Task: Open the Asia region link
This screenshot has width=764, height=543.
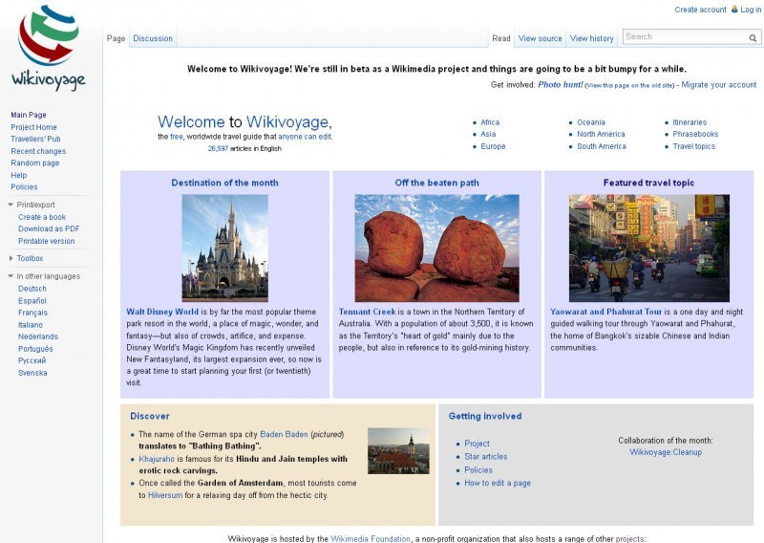Action: pos(488,134)
